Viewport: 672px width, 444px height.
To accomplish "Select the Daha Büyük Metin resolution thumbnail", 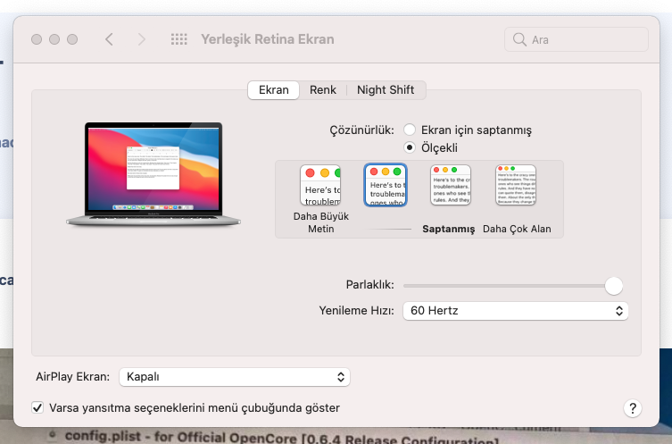I will [x=320, y=186].
